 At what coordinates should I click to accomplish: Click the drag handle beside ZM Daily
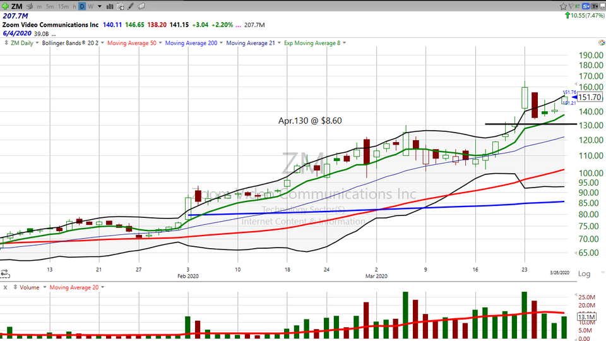click(6, 43)
